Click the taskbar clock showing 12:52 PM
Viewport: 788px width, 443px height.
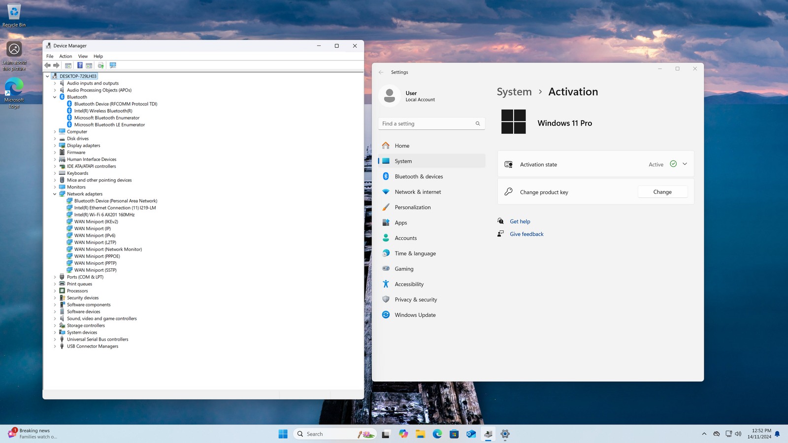(759, 434)
